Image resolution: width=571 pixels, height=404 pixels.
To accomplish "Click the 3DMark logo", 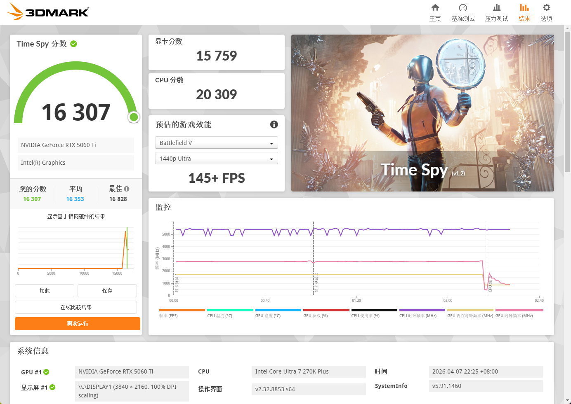I will 48,12.
